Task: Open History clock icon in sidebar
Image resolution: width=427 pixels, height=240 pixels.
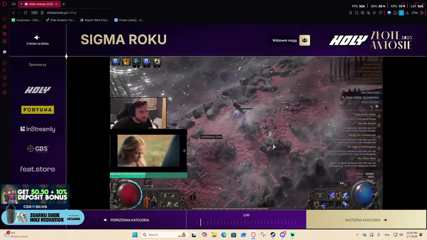Action: [x=5, y=78]
